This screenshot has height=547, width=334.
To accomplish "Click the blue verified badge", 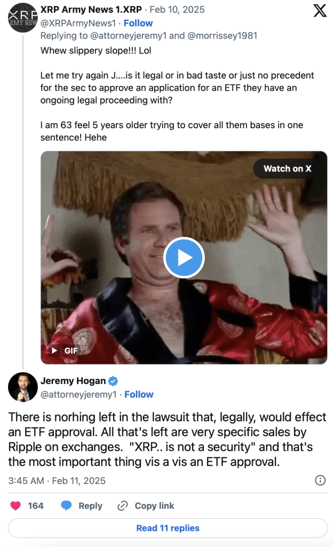I will (113, 381).
